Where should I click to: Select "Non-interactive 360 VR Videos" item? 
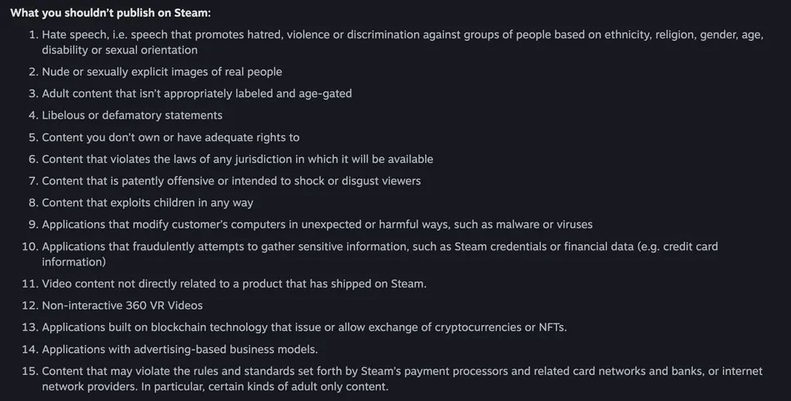point(122,306)
